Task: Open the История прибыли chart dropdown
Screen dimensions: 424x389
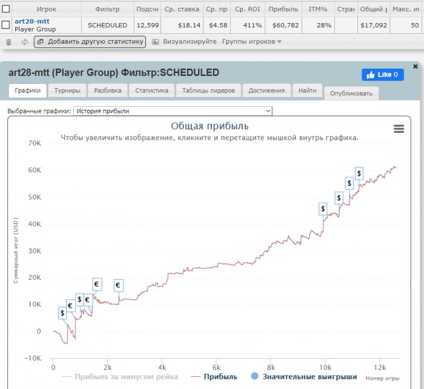Action: pos(173,111)
